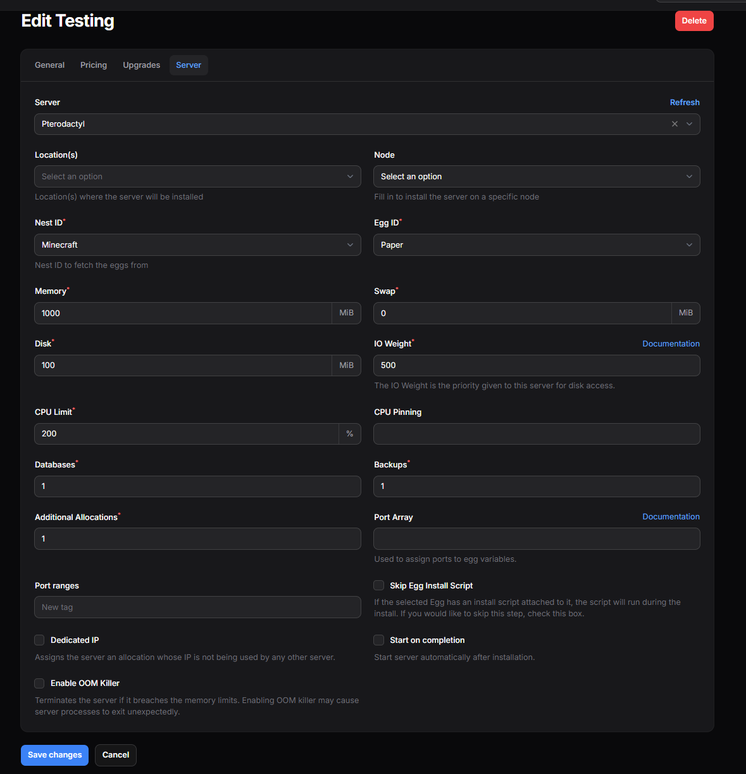Click the Cancel button
The width and height of the screenshot is (746, 774).
click(x=116, y=755)
